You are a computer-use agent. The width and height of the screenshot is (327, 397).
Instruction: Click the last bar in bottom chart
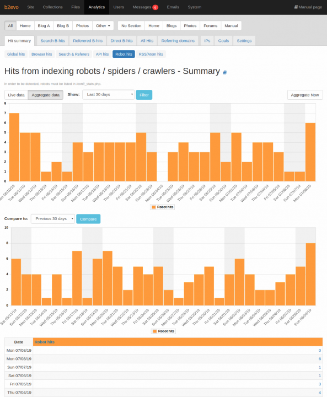coord(310,274)
